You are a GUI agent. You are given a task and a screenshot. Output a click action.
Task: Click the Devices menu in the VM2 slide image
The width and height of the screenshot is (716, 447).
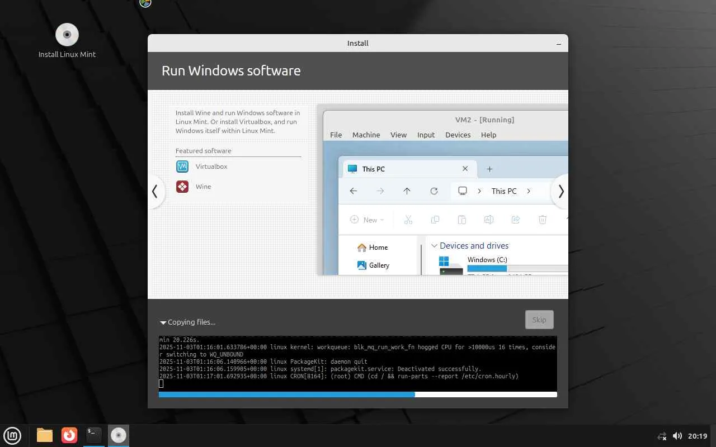pyautogui.click(x=458, y=135)
